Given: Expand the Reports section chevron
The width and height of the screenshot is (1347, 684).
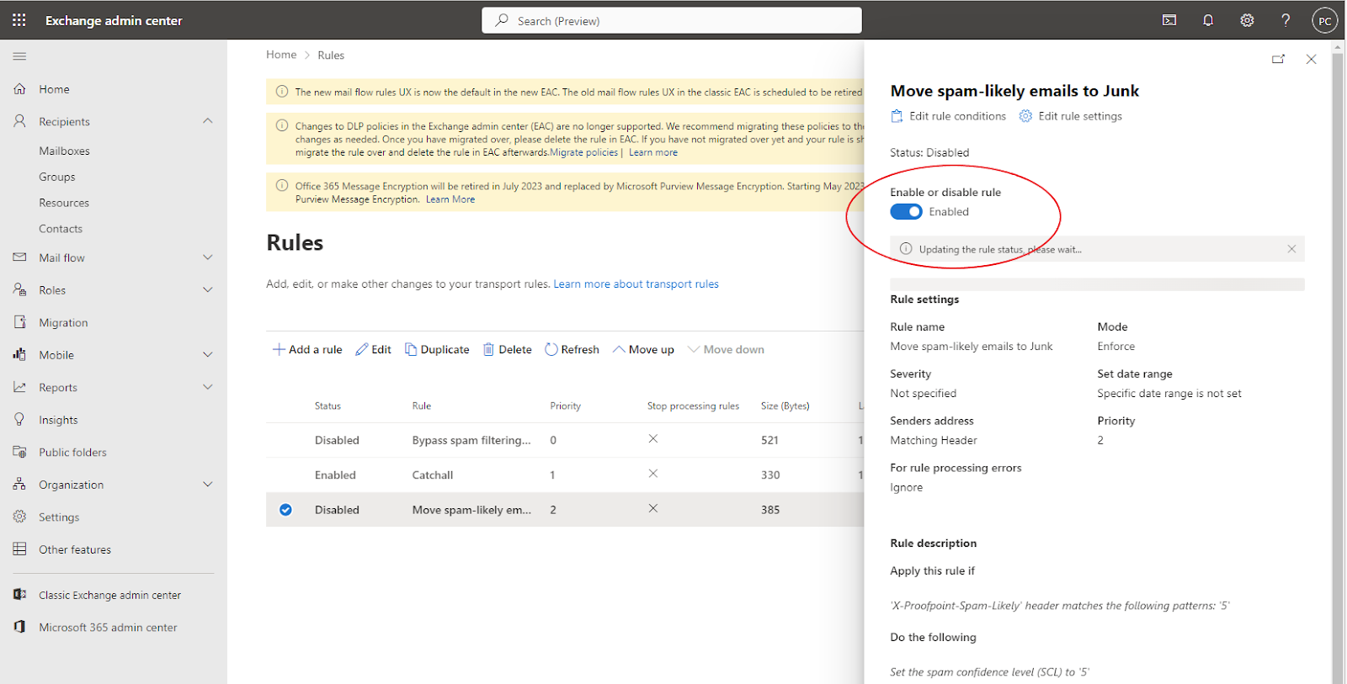Looking at the screenshot, I should [208, 387].
